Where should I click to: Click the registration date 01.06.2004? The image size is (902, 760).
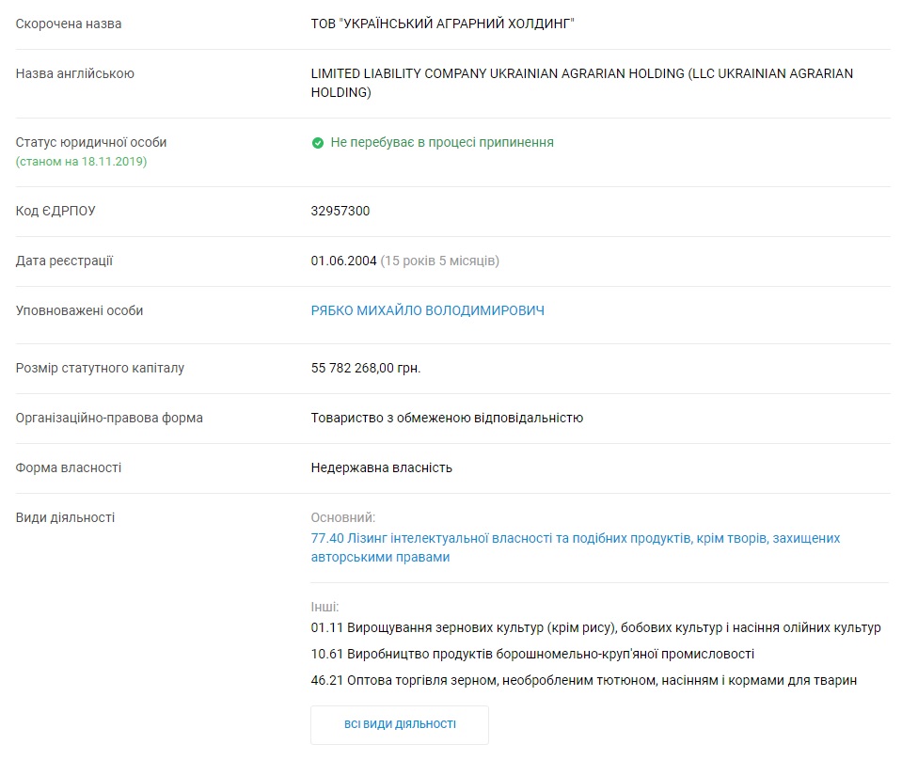click(x=343, y=261)
